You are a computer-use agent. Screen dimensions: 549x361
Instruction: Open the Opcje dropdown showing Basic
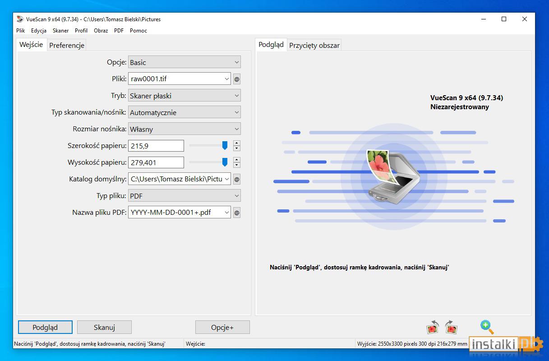[185, 62]
